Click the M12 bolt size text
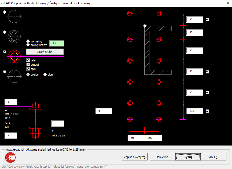 8,119
